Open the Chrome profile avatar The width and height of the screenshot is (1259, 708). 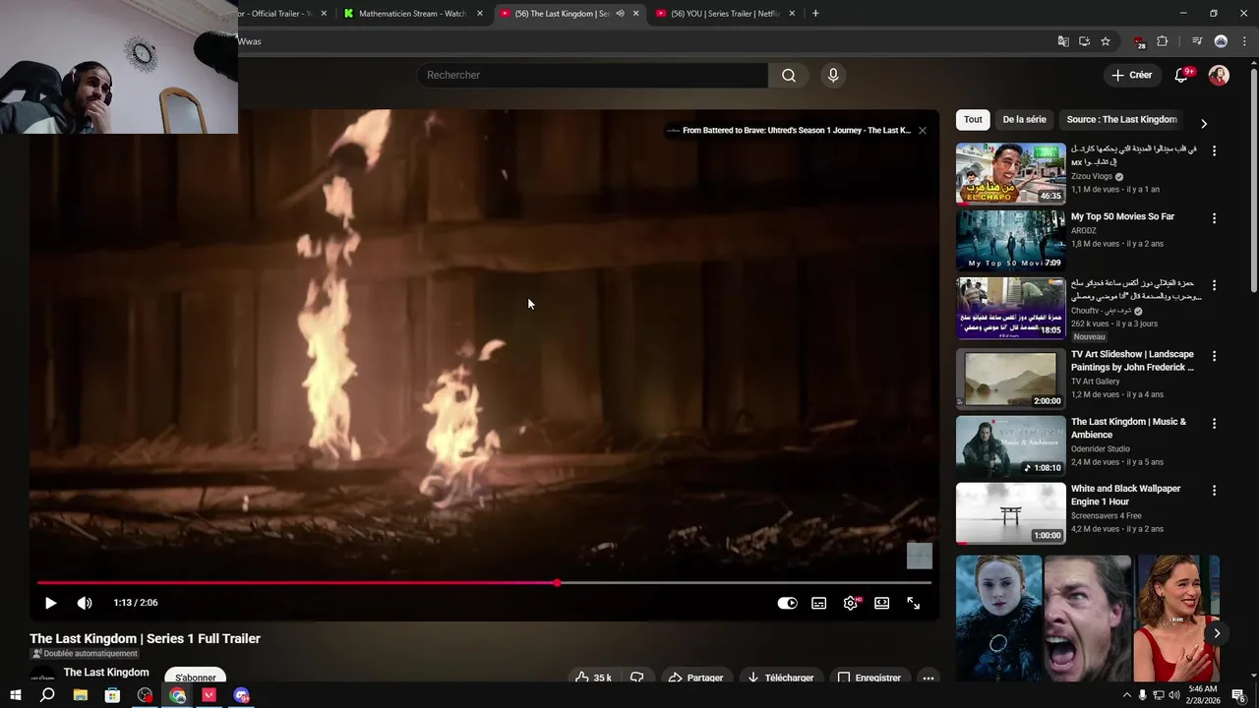point(1221,41)
